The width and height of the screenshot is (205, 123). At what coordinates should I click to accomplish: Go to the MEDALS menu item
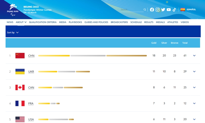pyautogui.click(x=160, y=22)
